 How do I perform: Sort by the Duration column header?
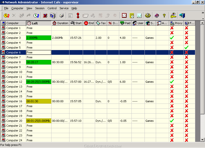60,23
